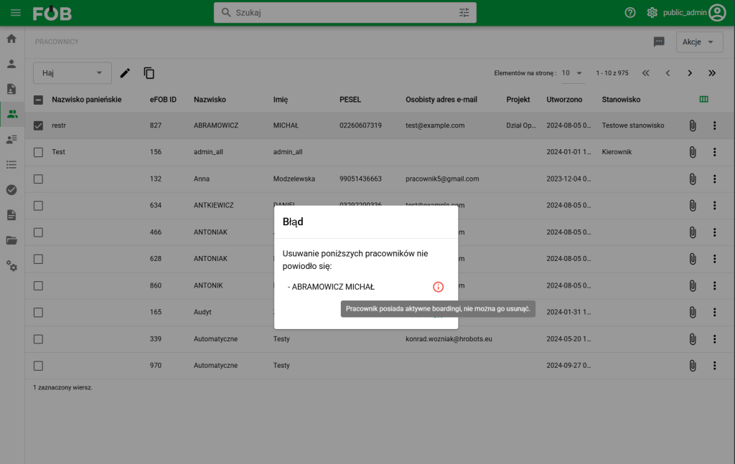Click PRACOWNICY breadcrumb label

[57, 42]
